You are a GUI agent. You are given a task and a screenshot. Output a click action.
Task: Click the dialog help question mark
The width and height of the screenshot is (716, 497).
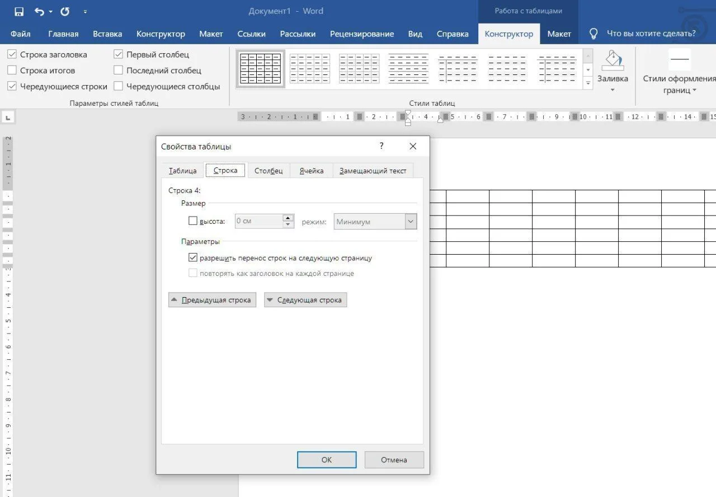pos(381,146)
